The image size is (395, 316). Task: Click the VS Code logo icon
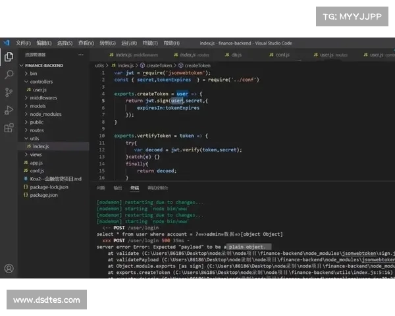pos(7,43)
